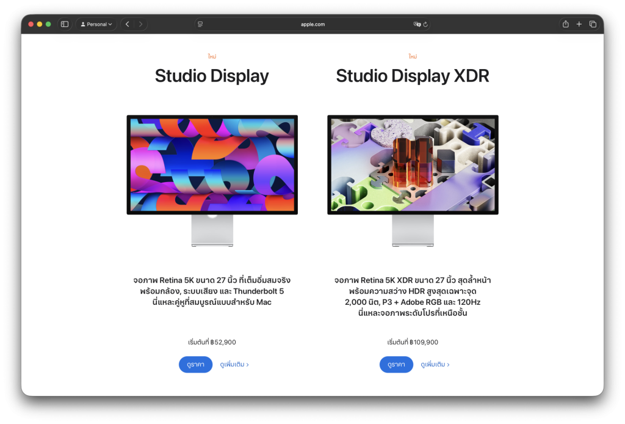625x424 pixels.
Task: Open a new tab with plus icon
Action: click(x=579, y=24)
